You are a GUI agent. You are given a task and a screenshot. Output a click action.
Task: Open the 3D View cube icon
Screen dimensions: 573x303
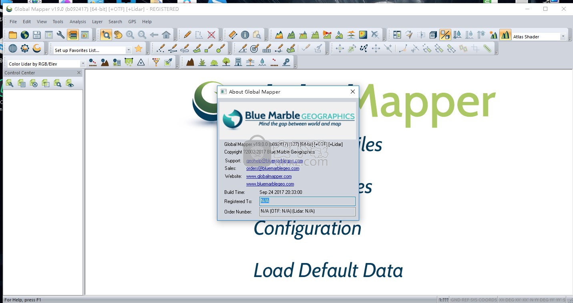433,35
